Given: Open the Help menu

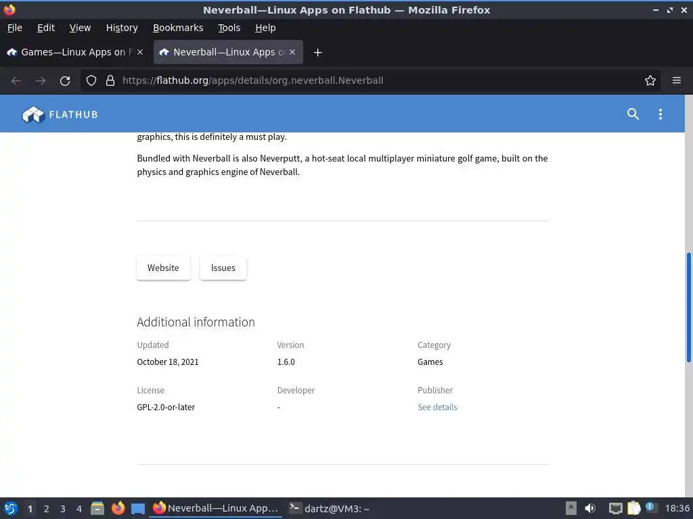Looking at the screenshot, I should click(265, 28).
